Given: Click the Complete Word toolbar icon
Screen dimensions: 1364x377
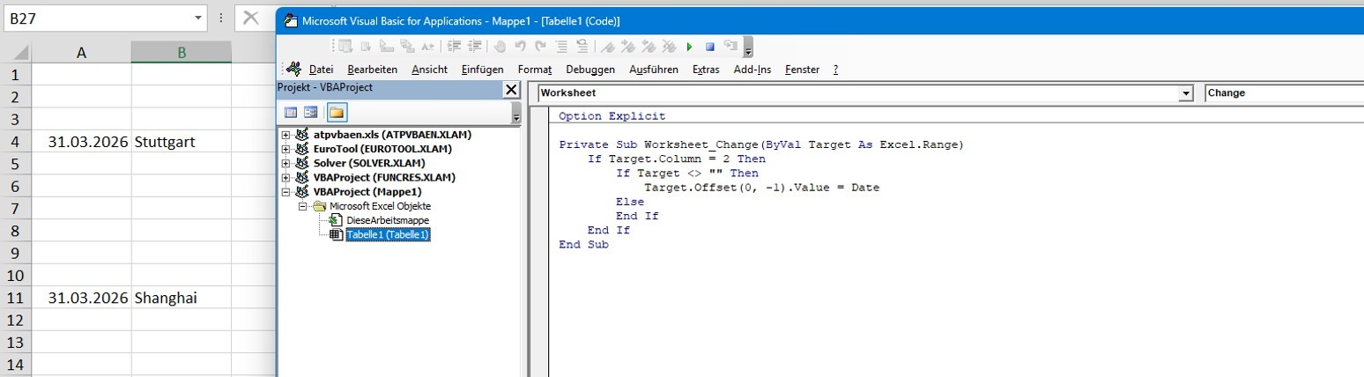Looking at the screenshot, I should click(x=427, y=47).
